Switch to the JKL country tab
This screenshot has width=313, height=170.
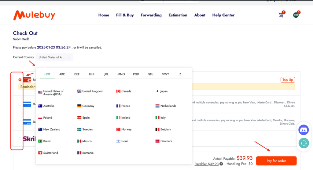pos(106,74)
